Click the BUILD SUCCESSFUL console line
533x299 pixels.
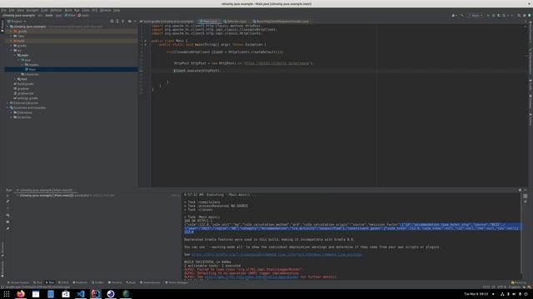click(x=207, y=262)
